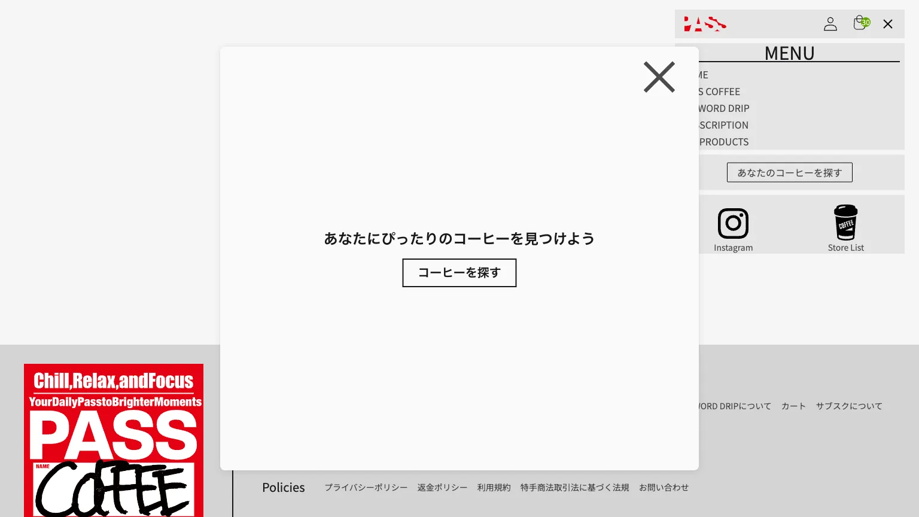Click the あなたのコーヒーを探す menu button
This screenshot has width=919, height=517.
(x=789, y=172)
